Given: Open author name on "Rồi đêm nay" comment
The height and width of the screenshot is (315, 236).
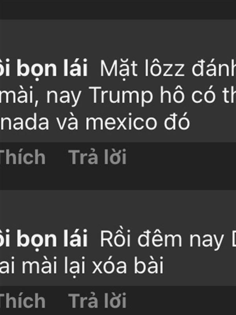Looking at the screenshot, I should tap(44, 239).
